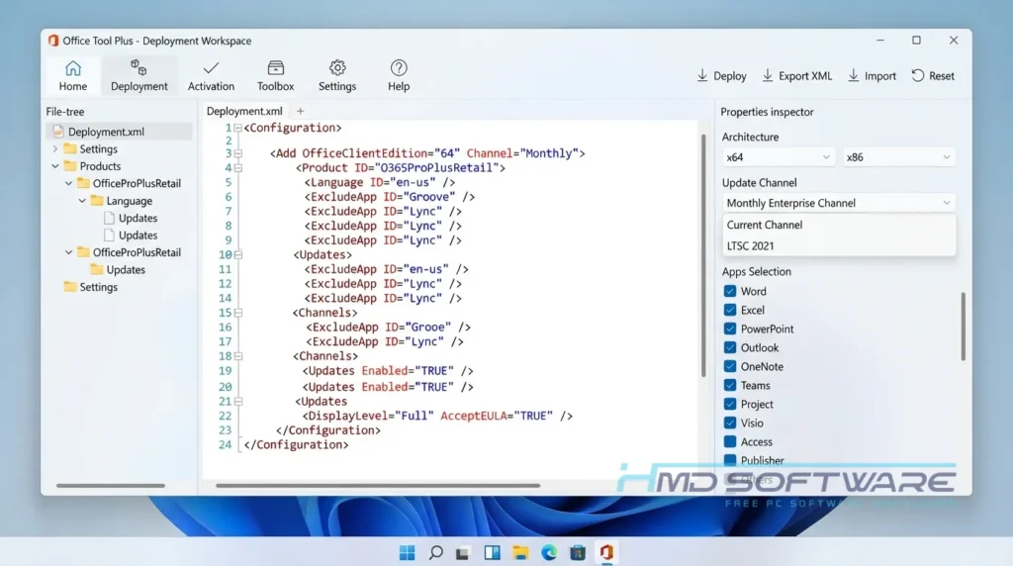This screenshot has width=1013, height=566.
Task: Collapse the Products folder
Action: pos(55,166)
